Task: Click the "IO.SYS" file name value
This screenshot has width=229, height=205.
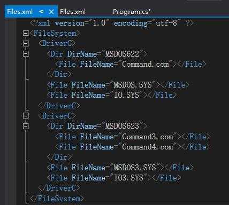Action: [126, 95]
